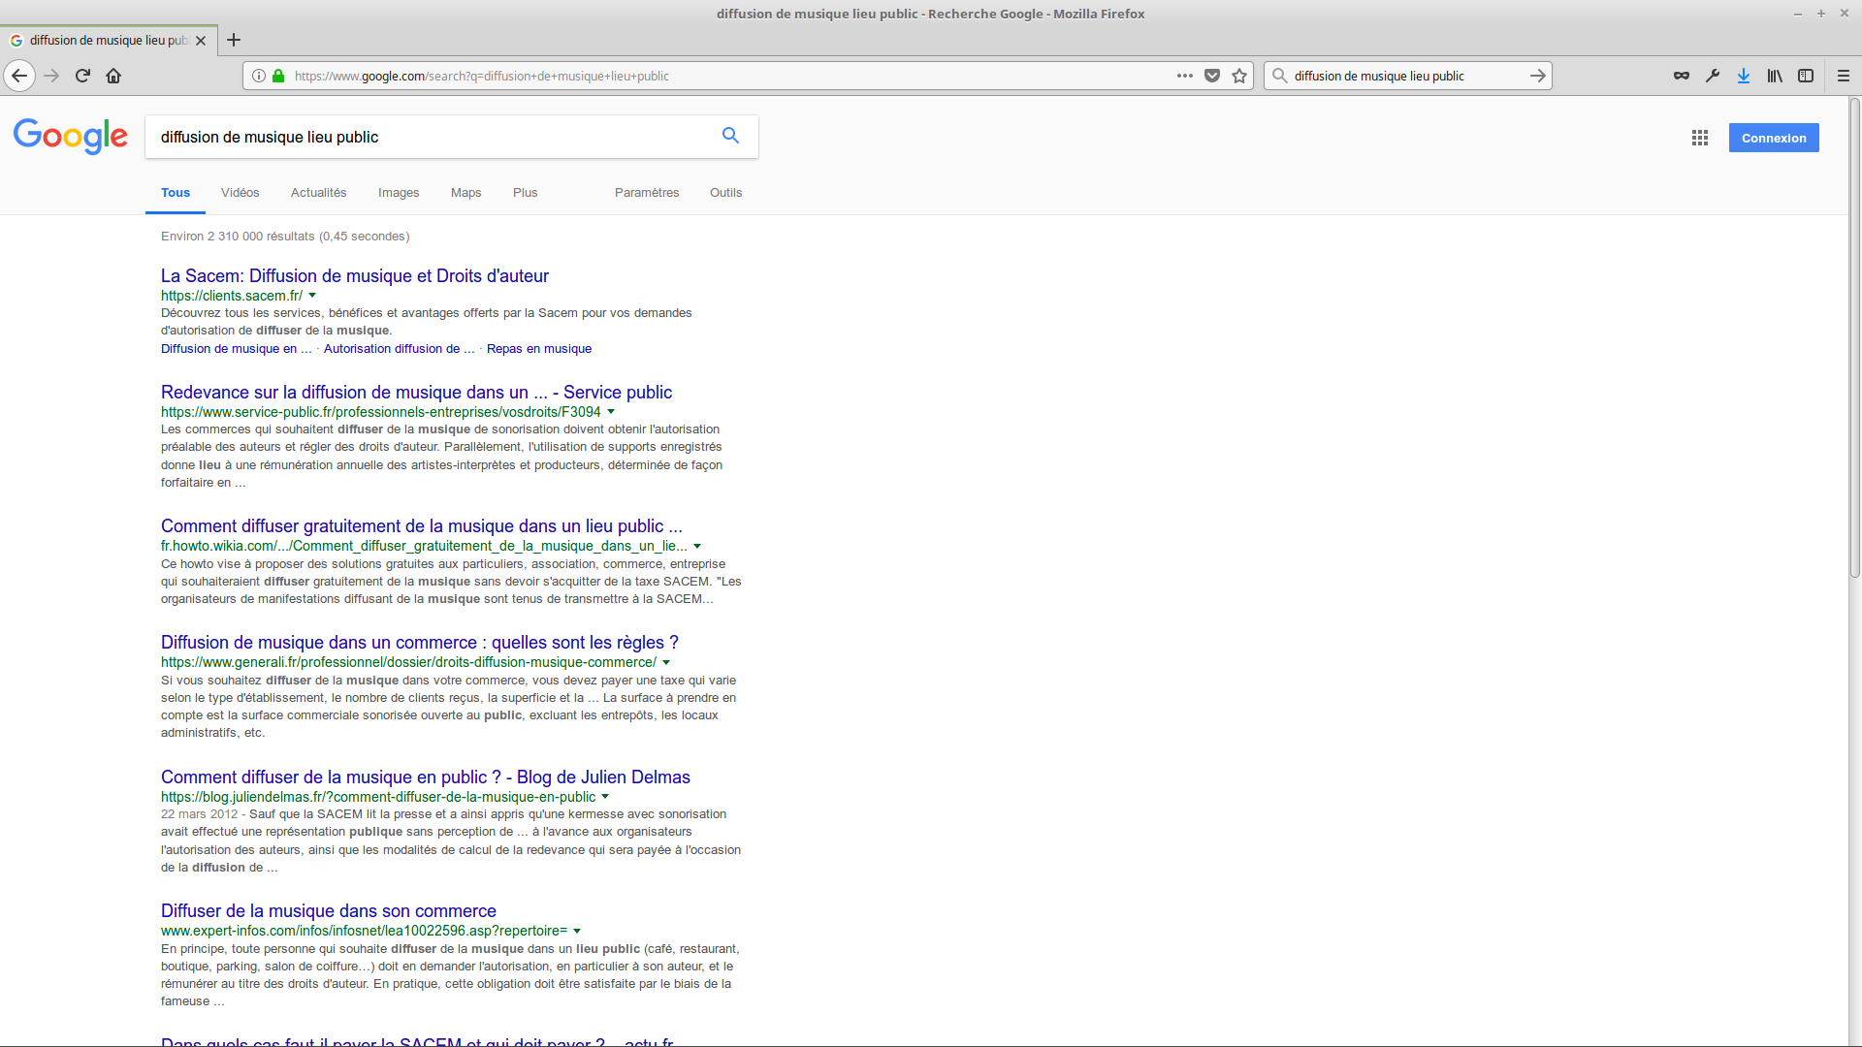Viewport: 1862px width, 1047px height.
Task: Open the Firefox hamburger menu
Action: (1844, 76)
